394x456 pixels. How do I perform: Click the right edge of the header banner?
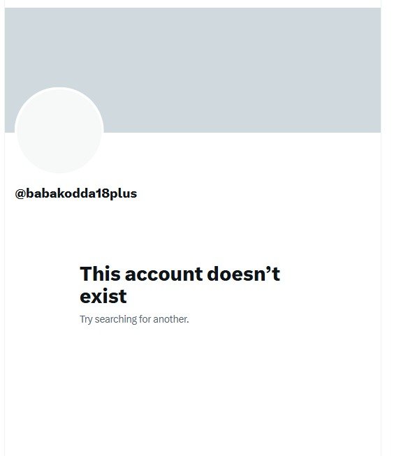pos(378,70)
